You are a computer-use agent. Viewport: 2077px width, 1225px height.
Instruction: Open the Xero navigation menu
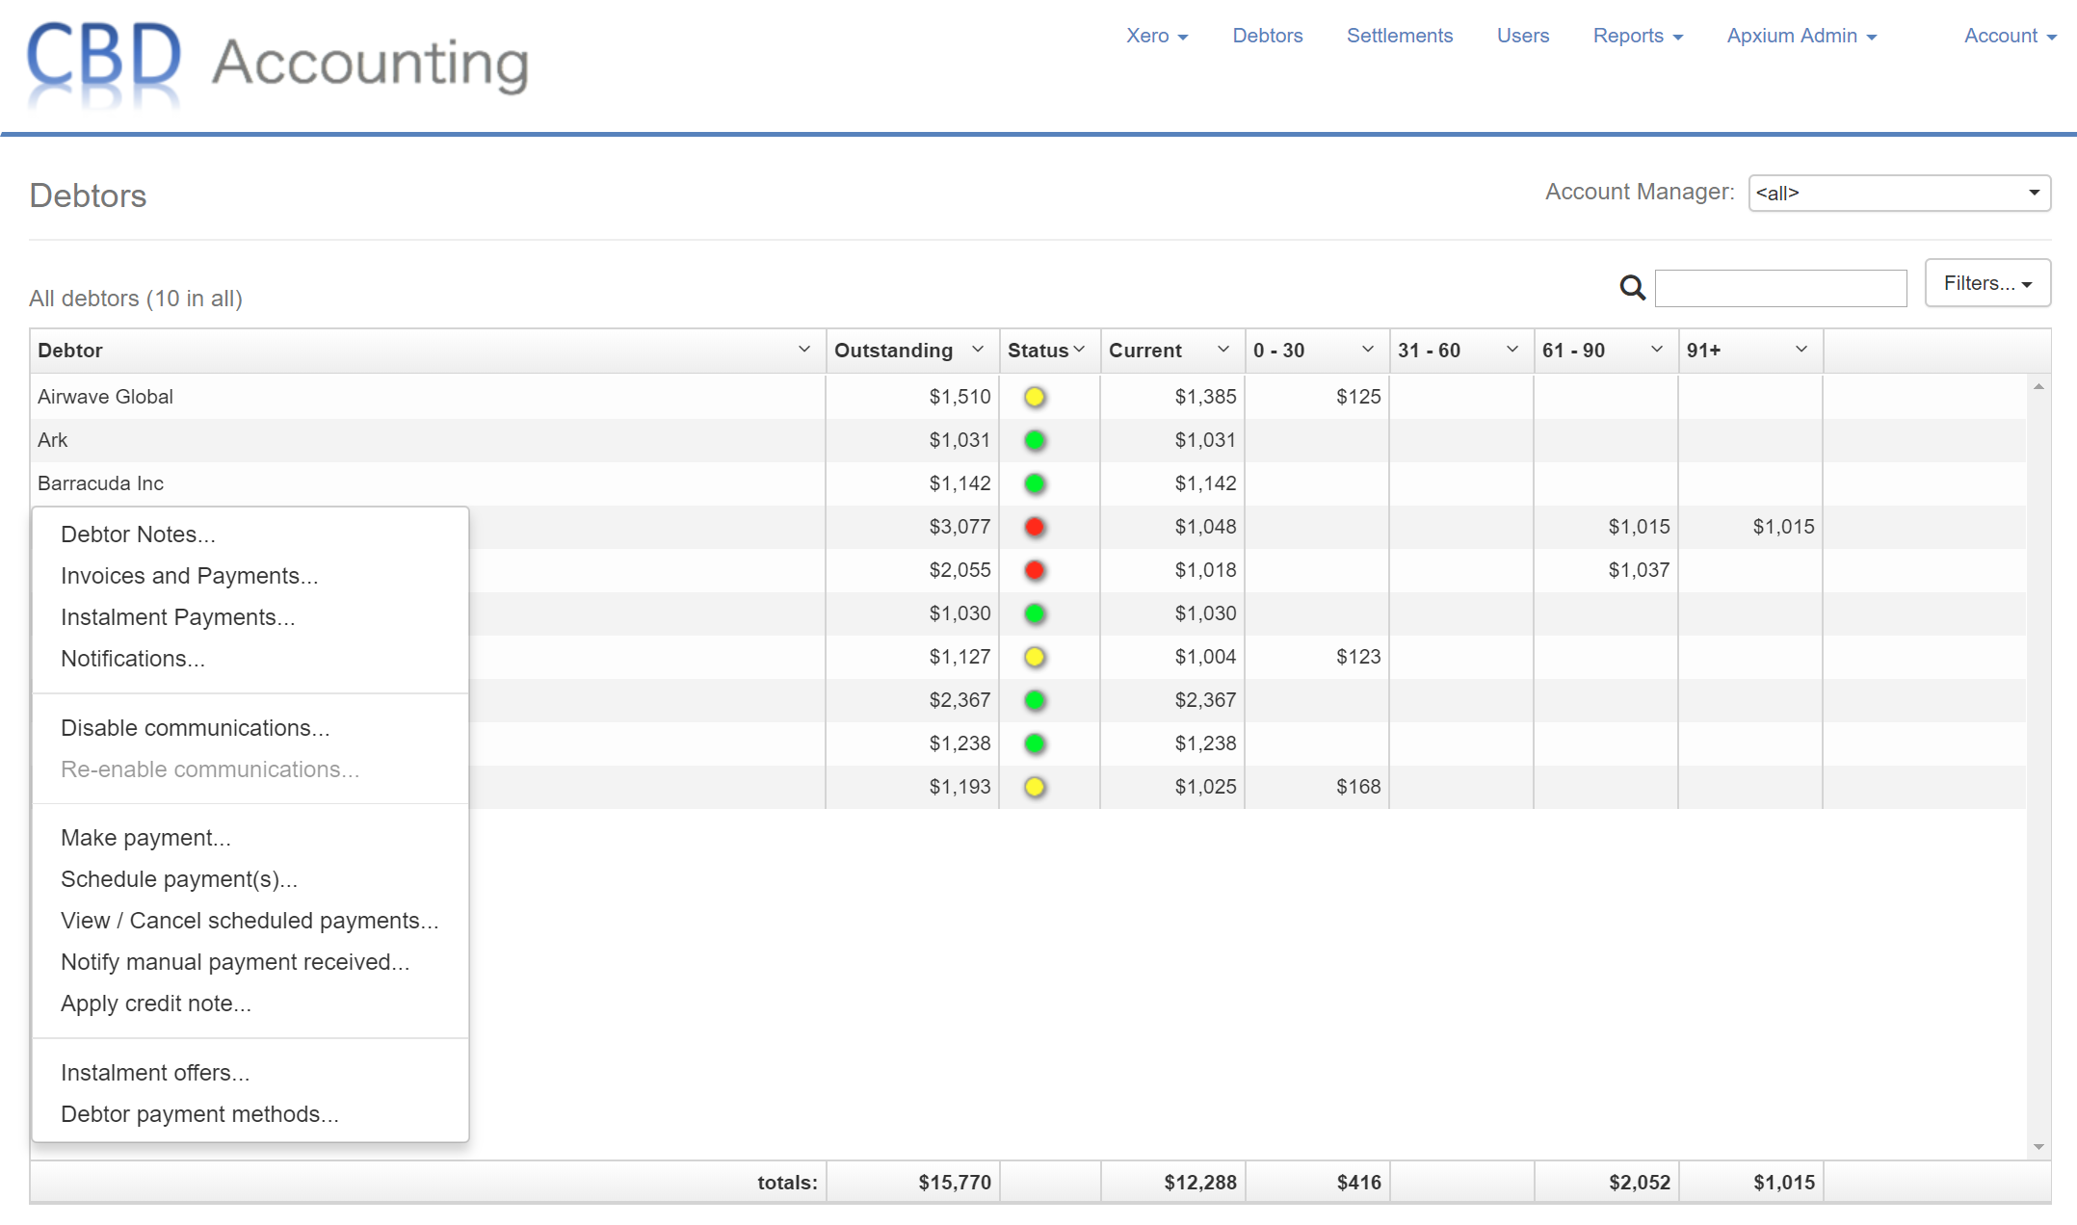1157,36
